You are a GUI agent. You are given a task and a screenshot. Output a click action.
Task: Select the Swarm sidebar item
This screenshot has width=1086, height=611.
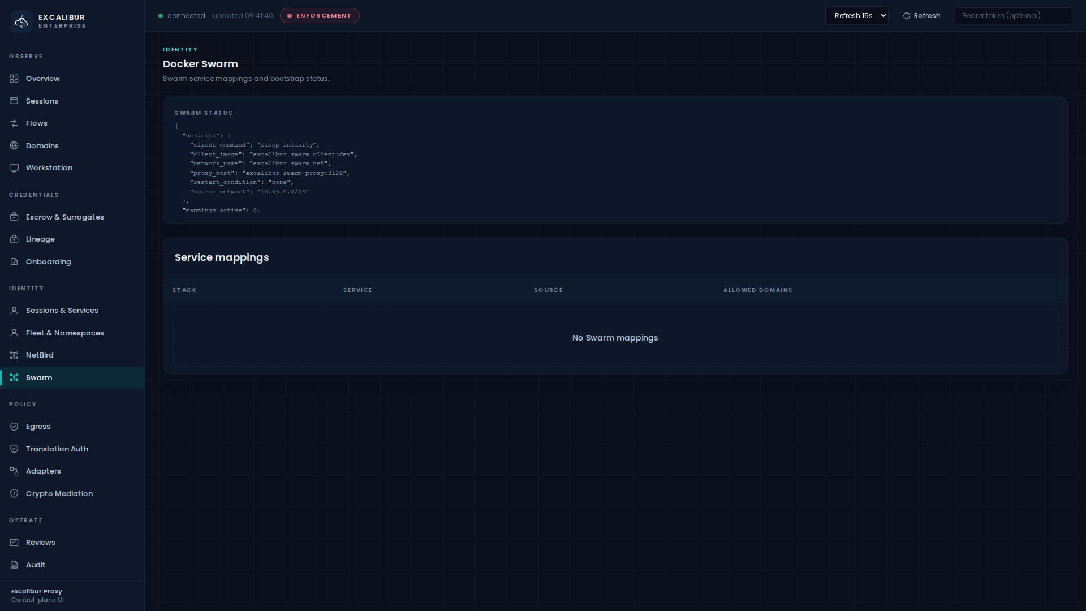(x=38, y=378)
